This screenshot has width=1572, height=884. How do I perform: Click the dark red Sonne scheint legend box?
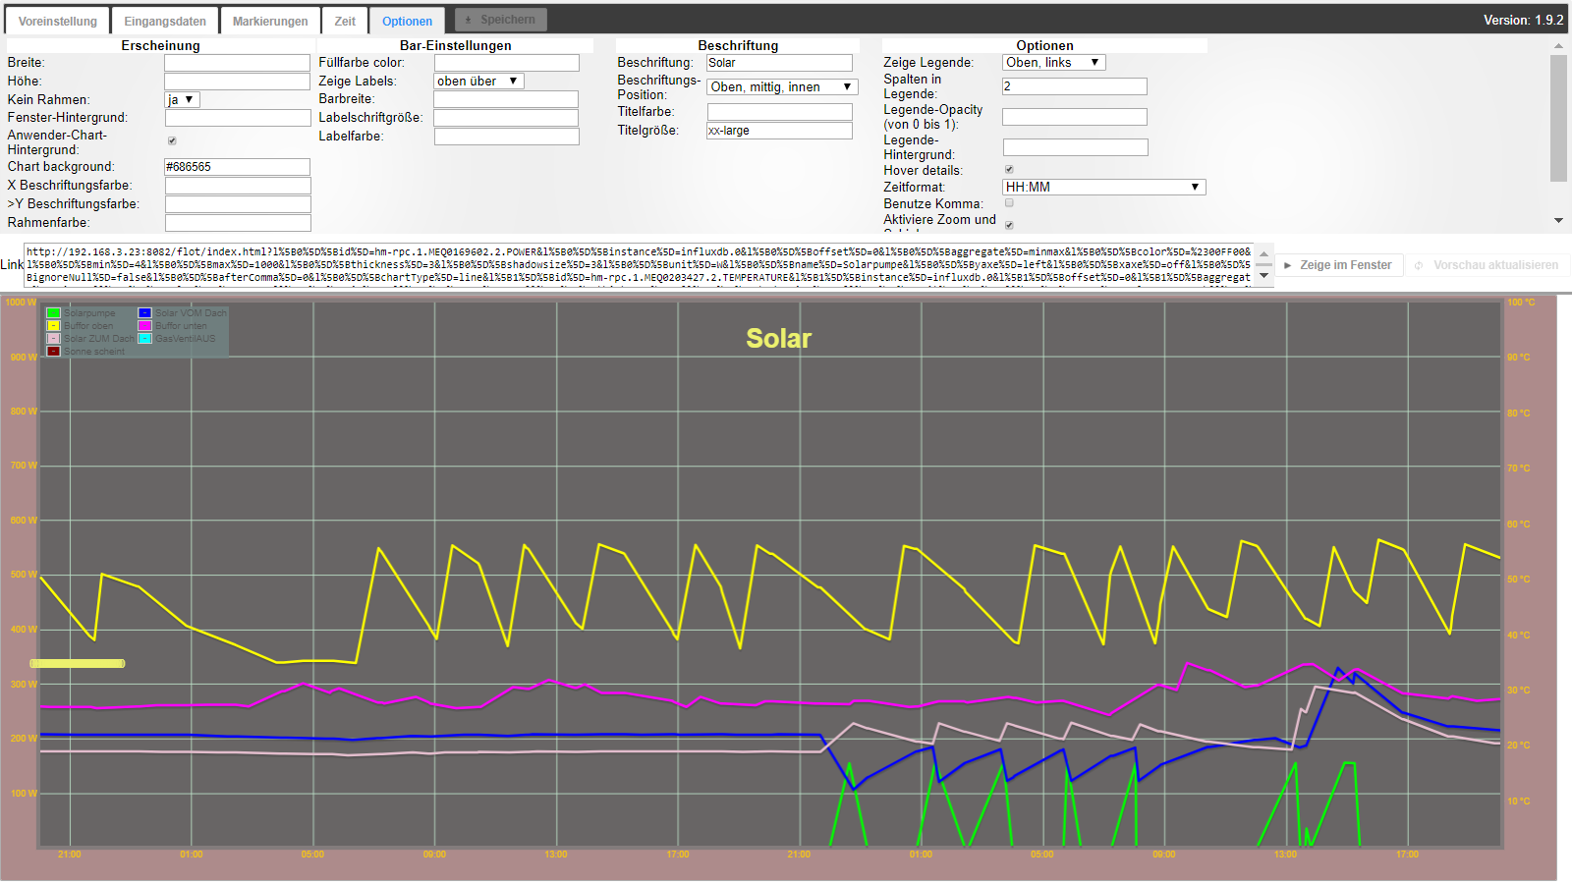tap(54, 352)
